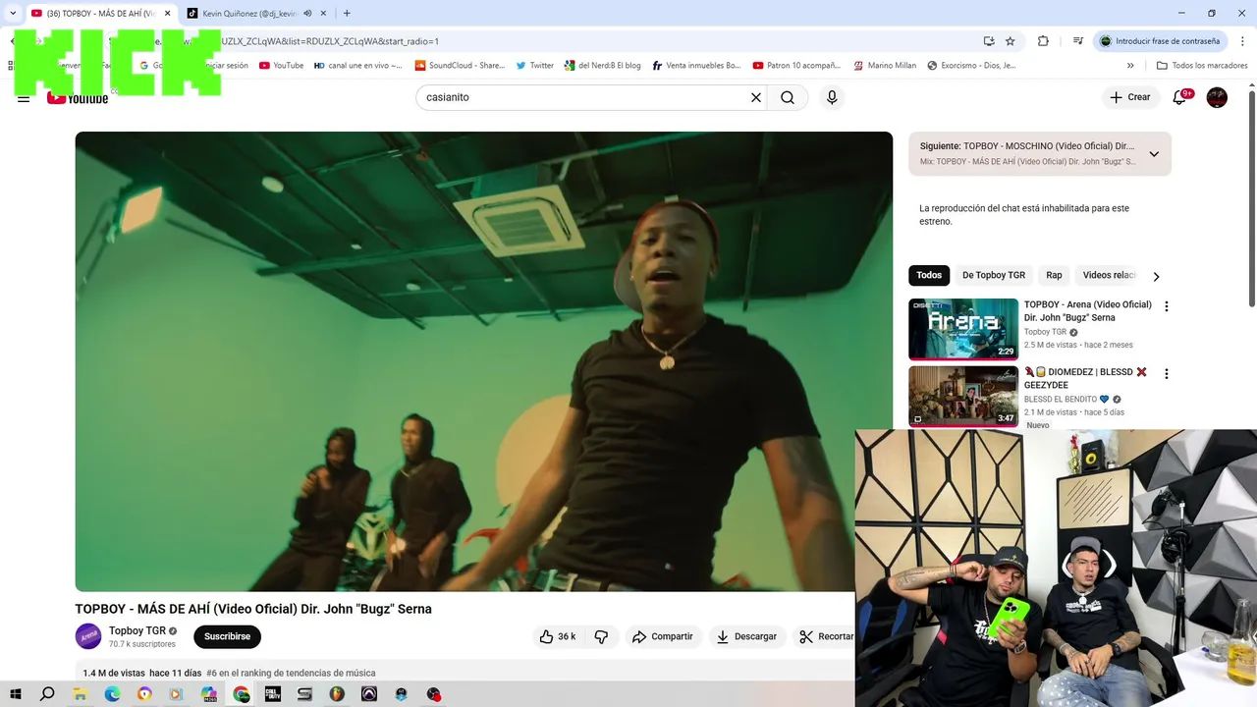
Task: Open the media controls icon in Chrome toolbar
Action: pos(1078,41)
